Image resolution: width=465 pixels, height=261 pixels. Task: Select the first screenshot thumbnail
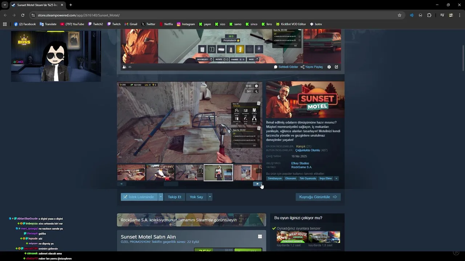[131, 173]
